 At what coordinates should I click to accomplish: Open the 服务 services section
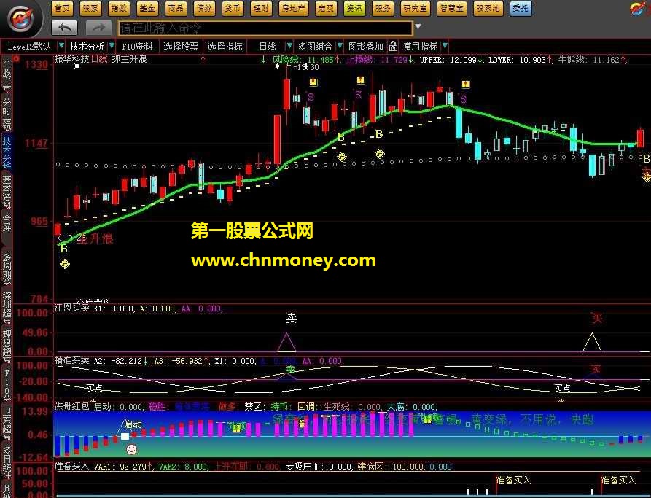coord(383,8)
